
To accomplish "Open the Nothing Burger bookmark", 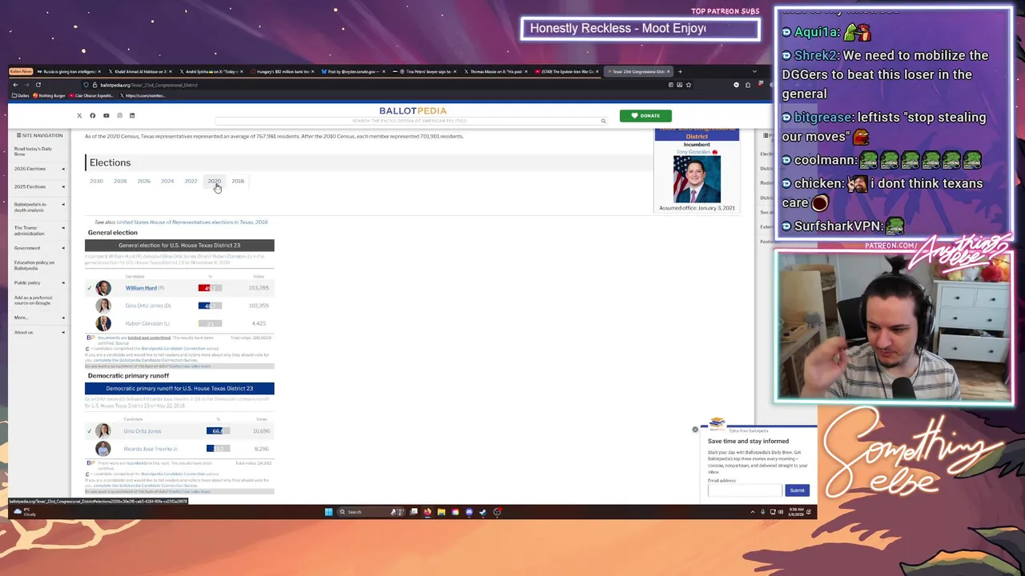I will tap(50, 96).
